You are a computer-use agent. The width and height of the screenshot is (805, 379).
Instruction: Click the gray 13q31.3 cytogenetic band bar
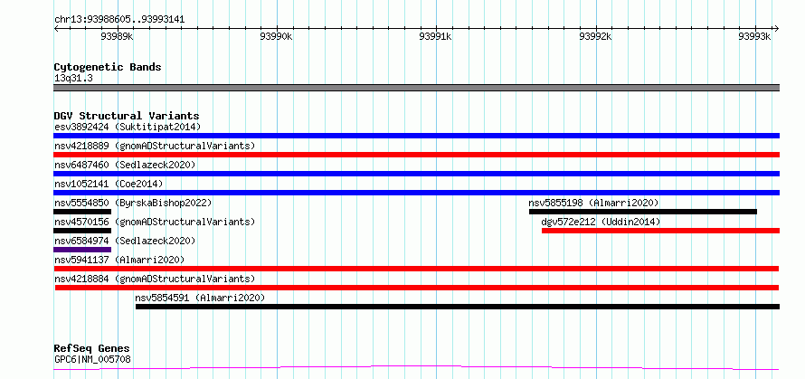pyautogui.click(x=416, y=88)
